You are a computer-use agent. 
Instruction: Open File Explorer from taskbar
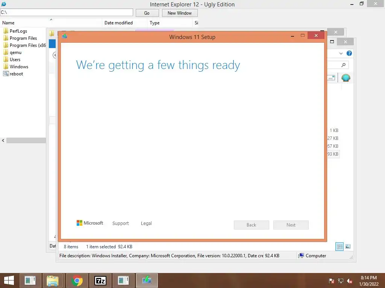click(x=53, y=280)
